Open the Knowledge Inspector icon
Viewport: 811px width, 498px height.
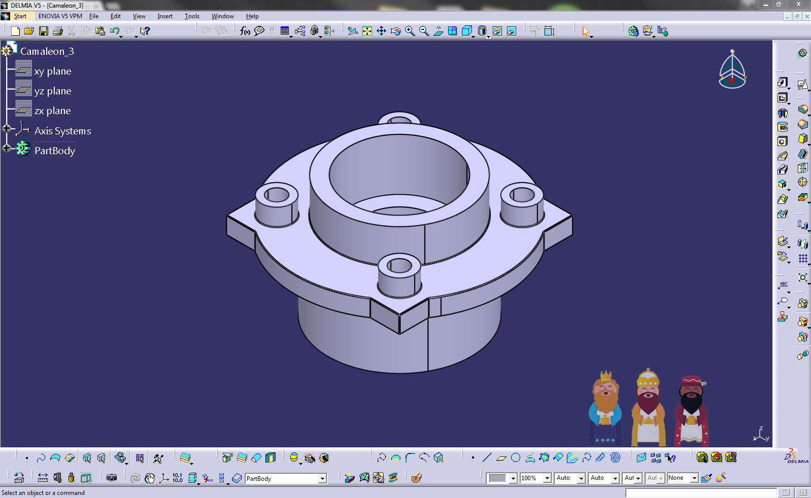pyautogui.click(x=300, y=31)
